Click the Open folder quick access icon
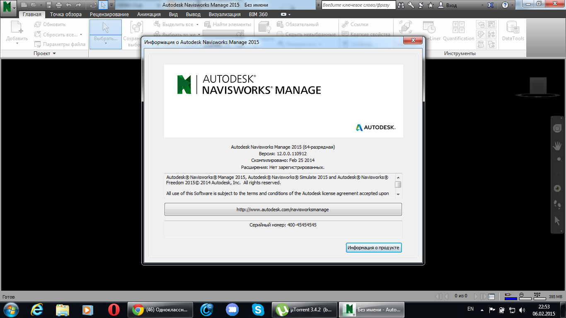The height and width of the screenshot is (318, 566). point(33,5)
